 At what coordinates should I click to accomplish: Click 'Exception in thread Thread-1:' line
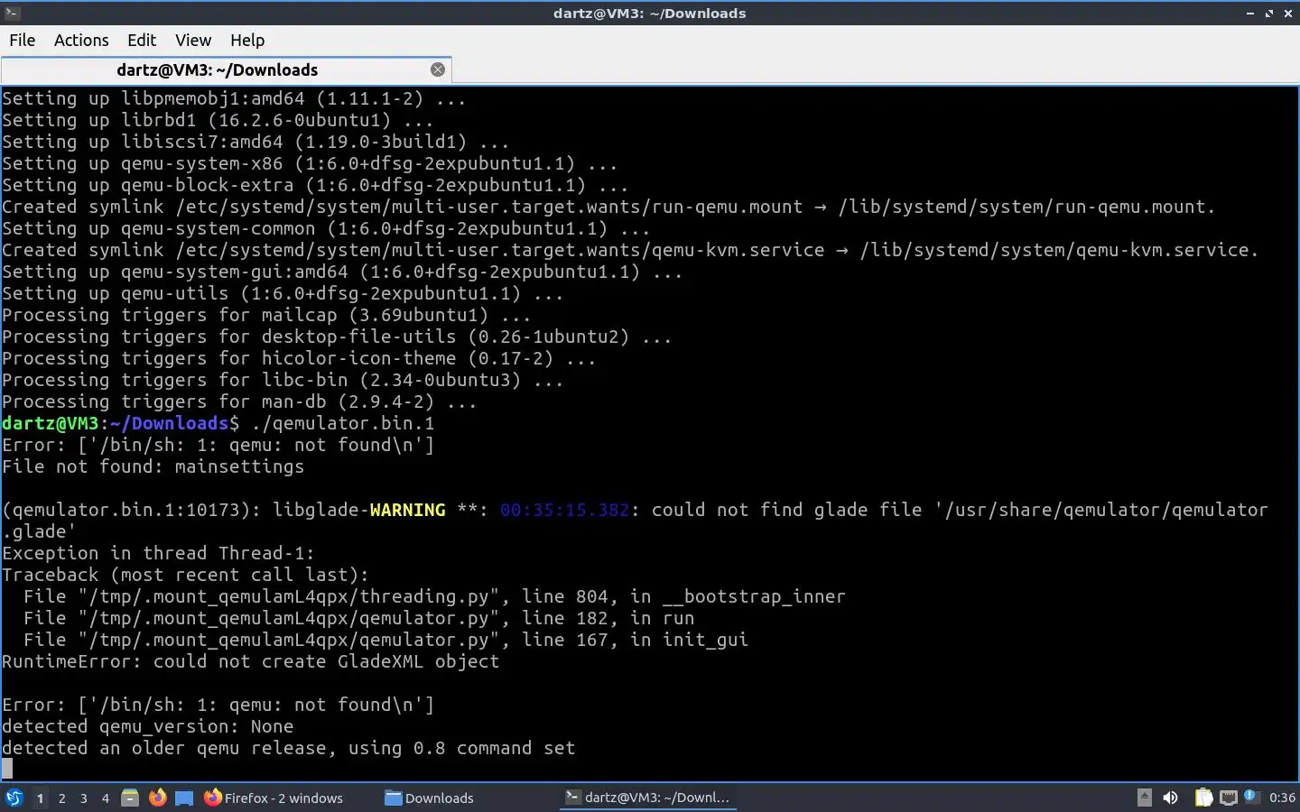[158, 553]
